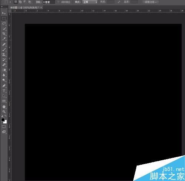Toggle the anti-alias checkbox

pos(58,2)
